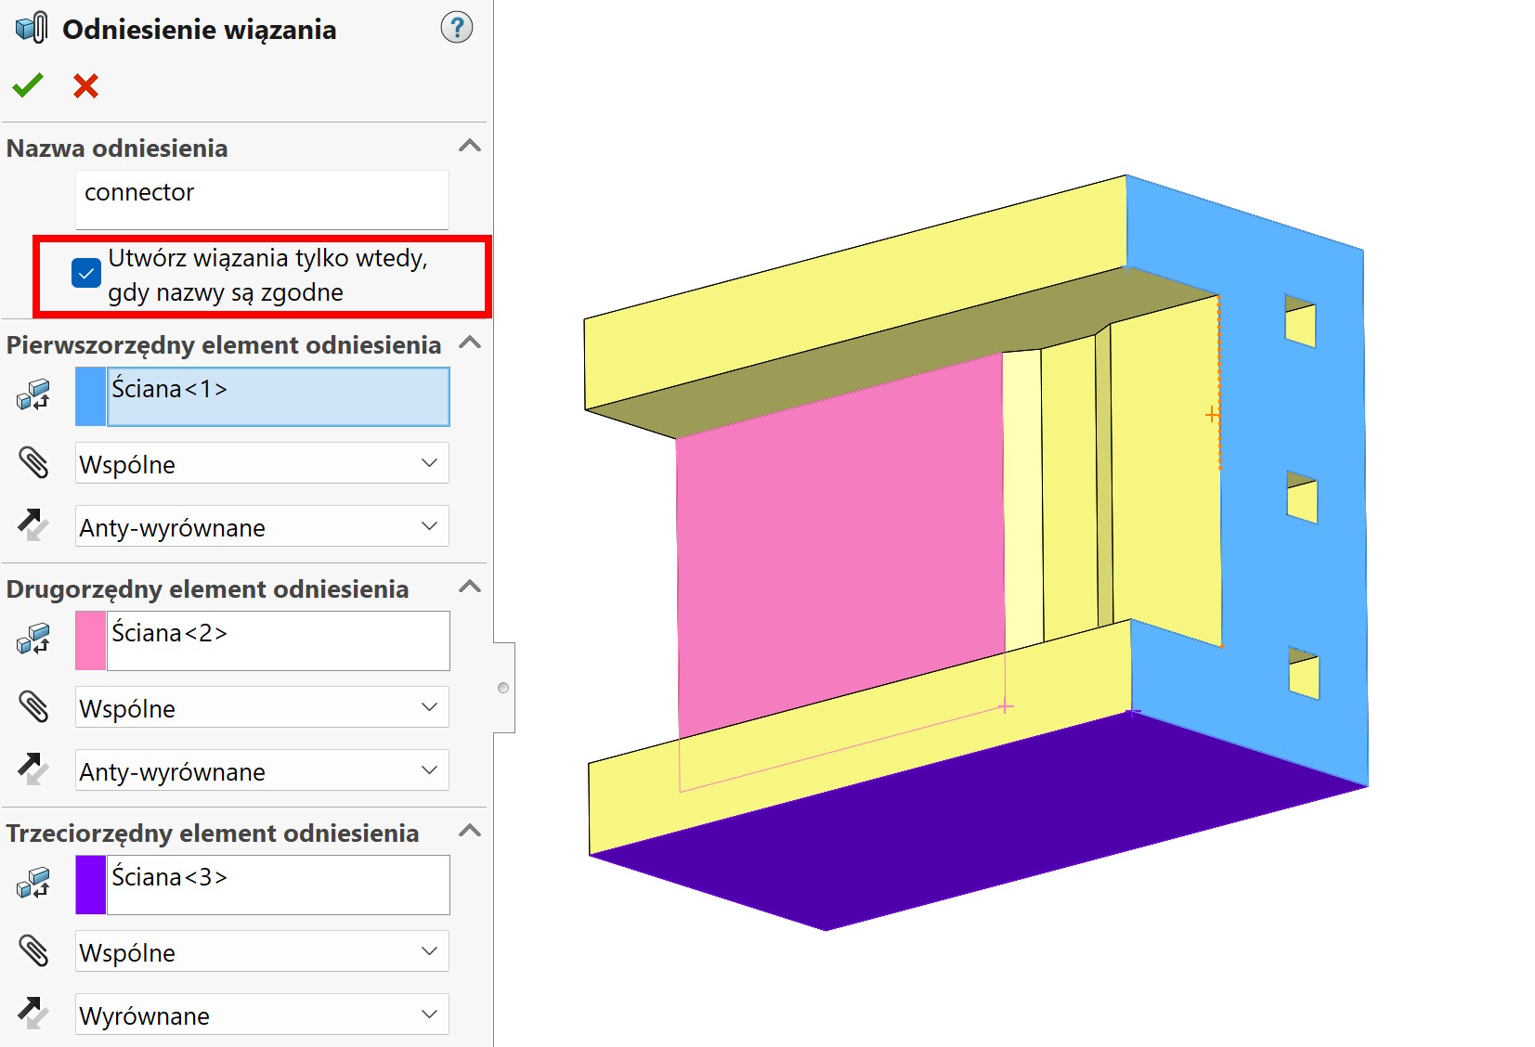The height and width of the screenshot is (1047, 1535).
Task: Uncheck 'Utwórz wiązania tylko wtedy' checkbox
Action: pyautogui.click(x=86, y=274)
